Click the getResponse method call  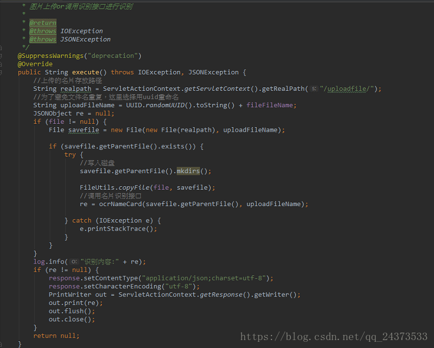pyautogui.click(x=221, y=295)
